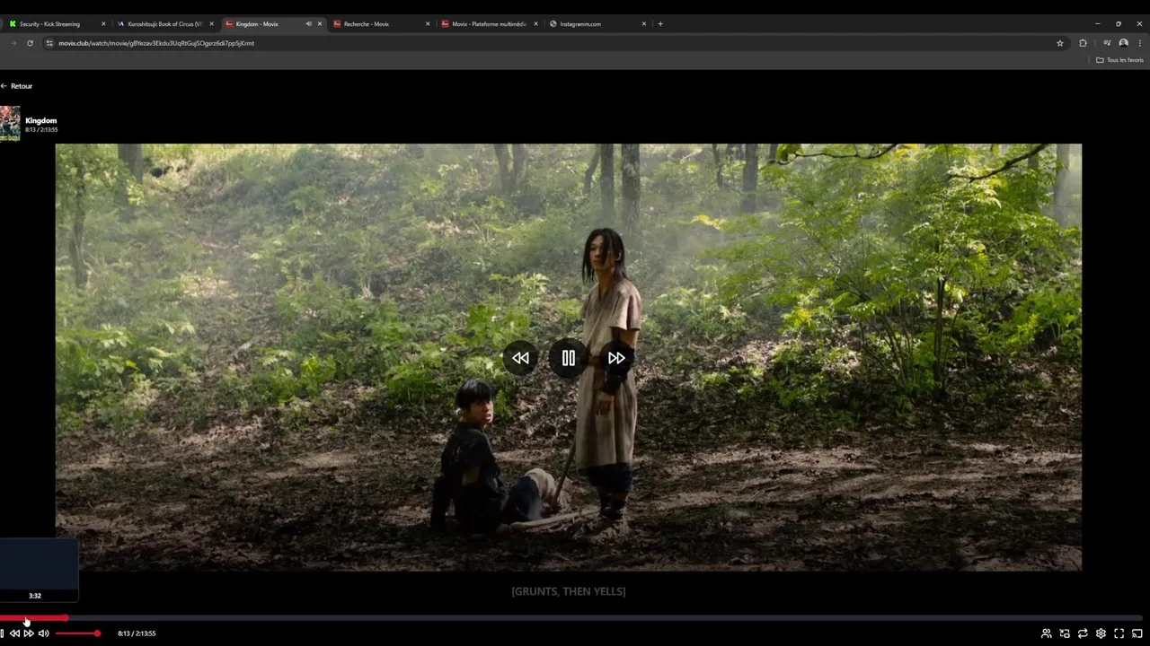The image size is (1150, 646).
Task: Mute tab audio on Kingdom tab
Action: (x=308, y=24)
